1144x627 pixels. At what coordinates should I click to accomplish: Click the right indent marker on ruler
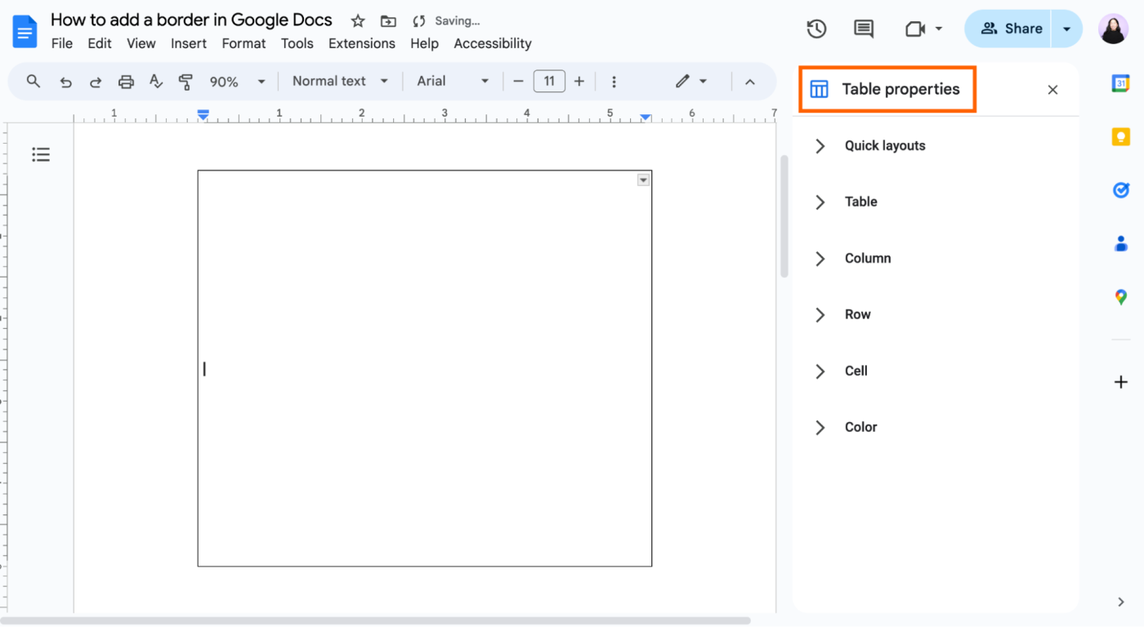click(x=646, y=118)
